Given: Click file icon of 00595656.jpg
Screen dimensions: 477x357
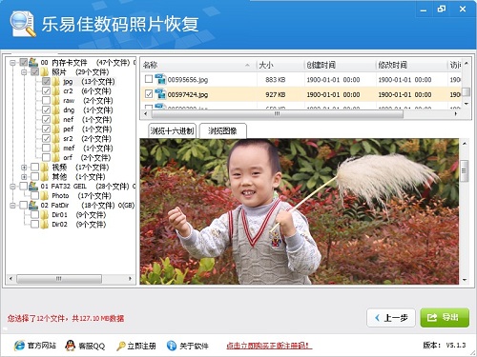Looking at the screenshot, I should coord(160,79).
